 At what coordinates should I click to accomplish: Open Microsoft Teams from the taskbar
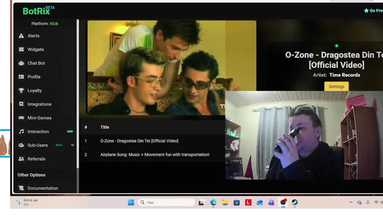271,202
